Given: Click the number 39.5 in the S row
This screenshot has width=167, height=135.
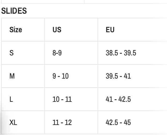Looking at the screenshot, I should tap(130, 53).
